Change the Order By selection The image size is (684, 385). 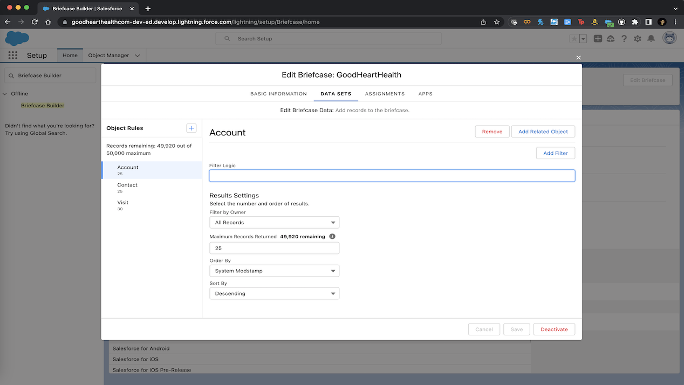point(274,271)
